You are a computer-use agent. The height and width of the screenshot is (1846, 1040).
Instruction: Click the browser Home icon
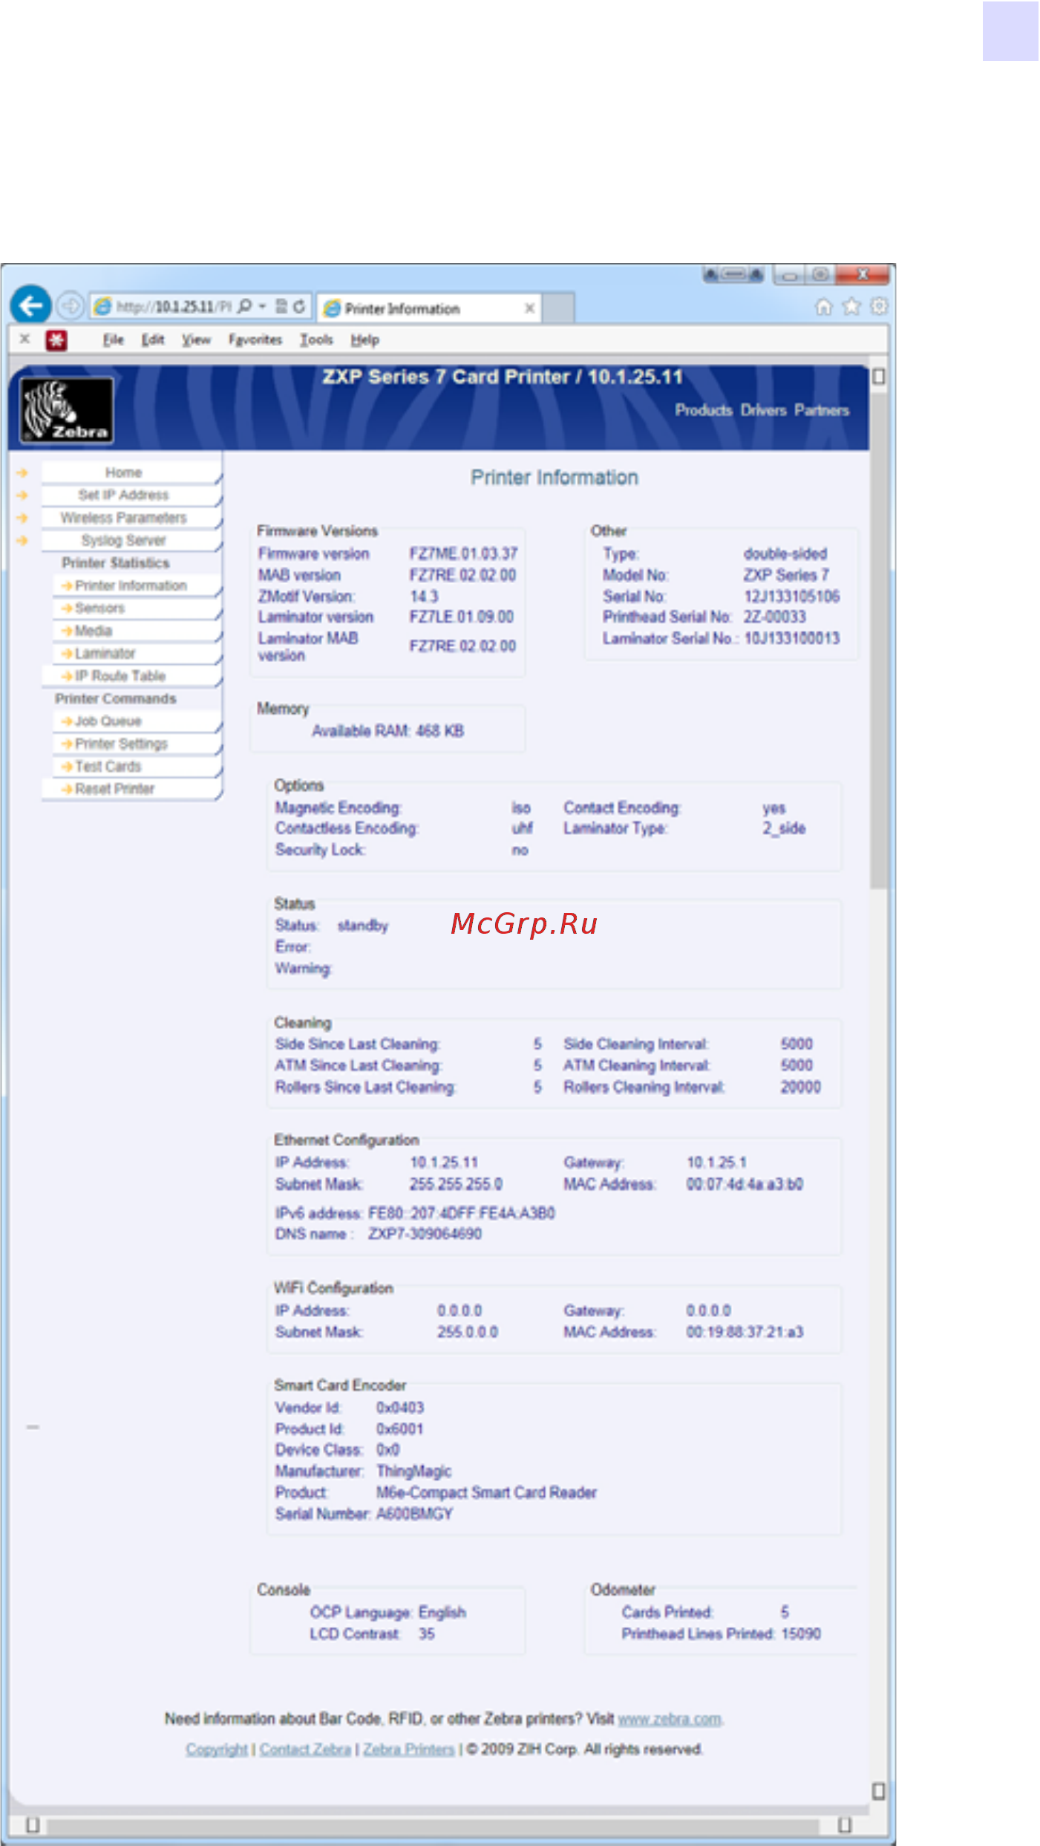(823, 306)
